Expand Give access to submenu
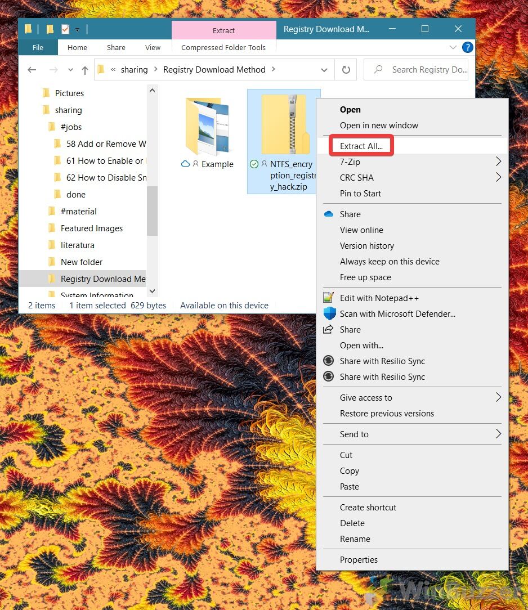The image size is (528, 610). pos(498,397)
